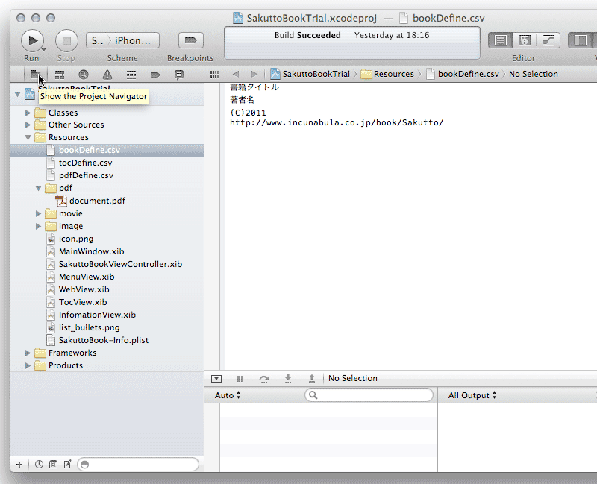Open the Resources jump bar segment
The image size is (597, 484).
[387, 74]
